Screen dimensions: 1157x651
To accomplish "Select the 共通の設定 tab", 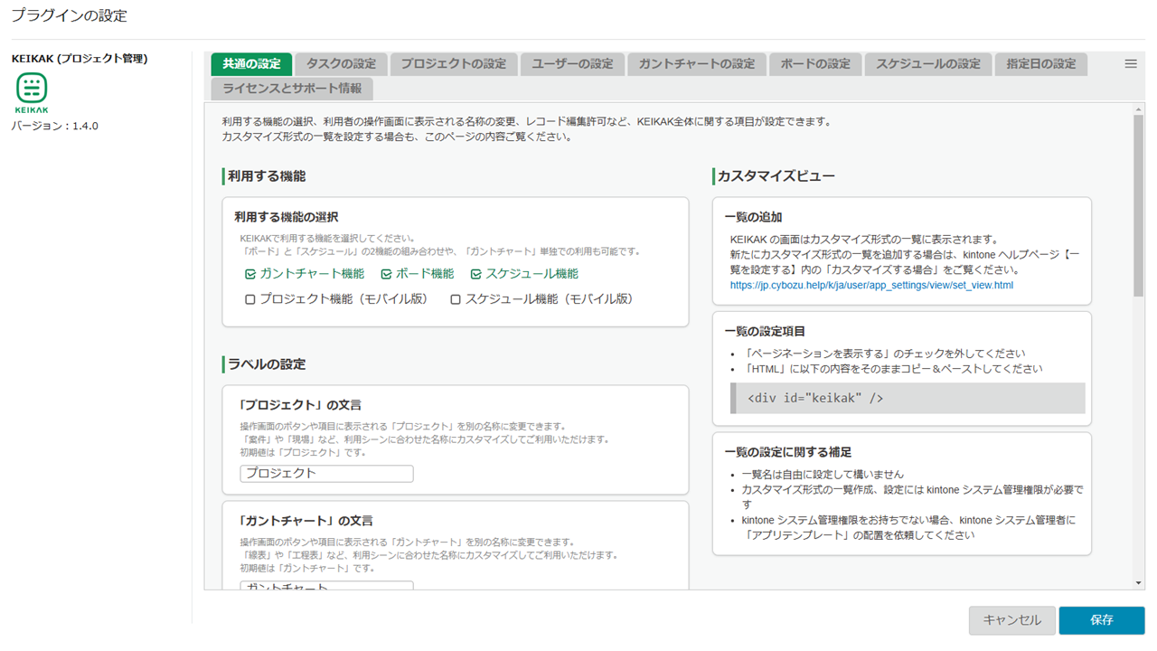I will tap(251, 64).
